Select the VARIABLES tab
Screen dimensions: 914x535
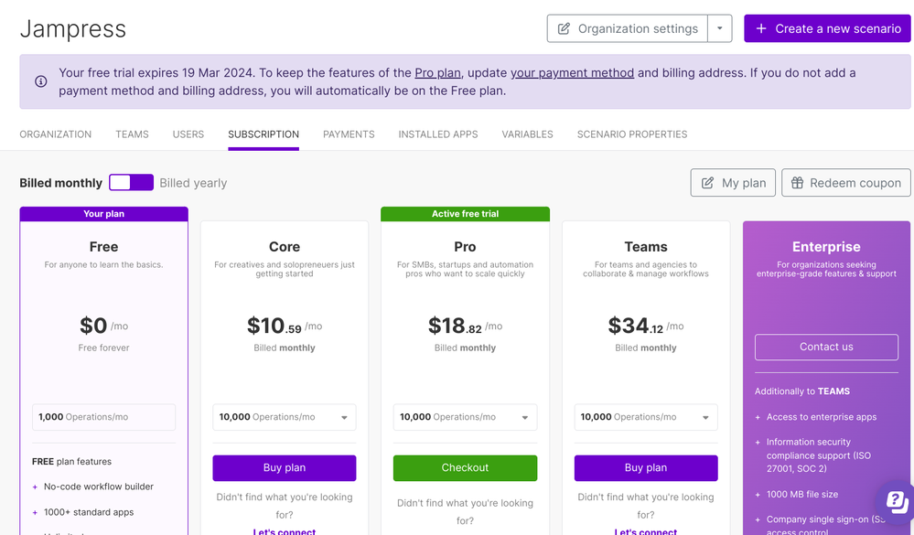[x=527, y=134]
